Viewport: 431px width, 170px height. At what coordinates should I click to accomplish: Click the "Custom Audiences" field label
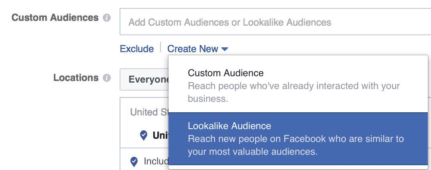pyautogui.click(x=55, y=18)
